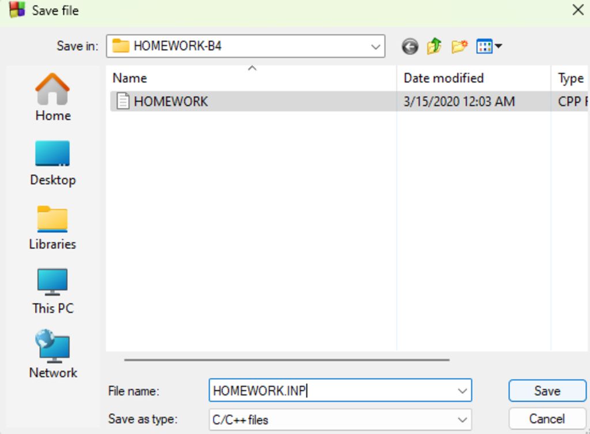Open Network in the places sidebar
The height and width of the screenshot is (434, 590).
coord(52,354)
